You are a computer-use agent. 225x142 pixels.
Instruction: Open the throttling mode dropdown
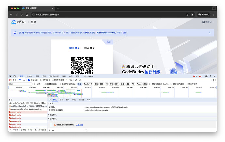60,80
